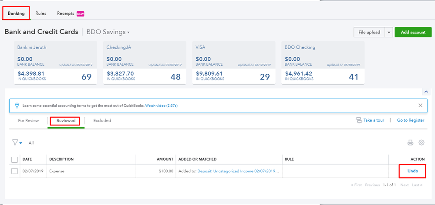Viewport: 435px width, 205px height.
Task: Click the print icon above the table
Action: (410, 142)
